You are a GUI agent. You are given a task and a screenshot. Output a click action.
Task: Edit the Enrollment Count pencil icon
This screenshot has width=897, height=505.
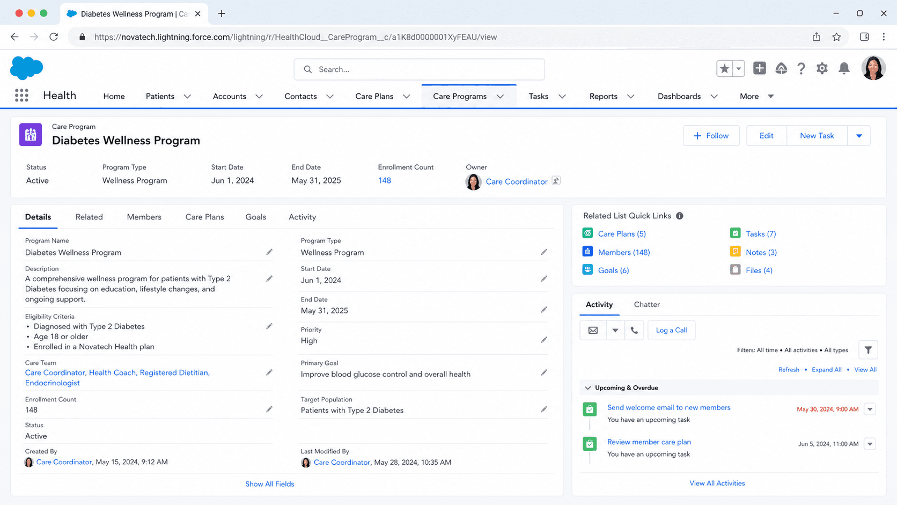pyautogui.click(x=269, y=409)
